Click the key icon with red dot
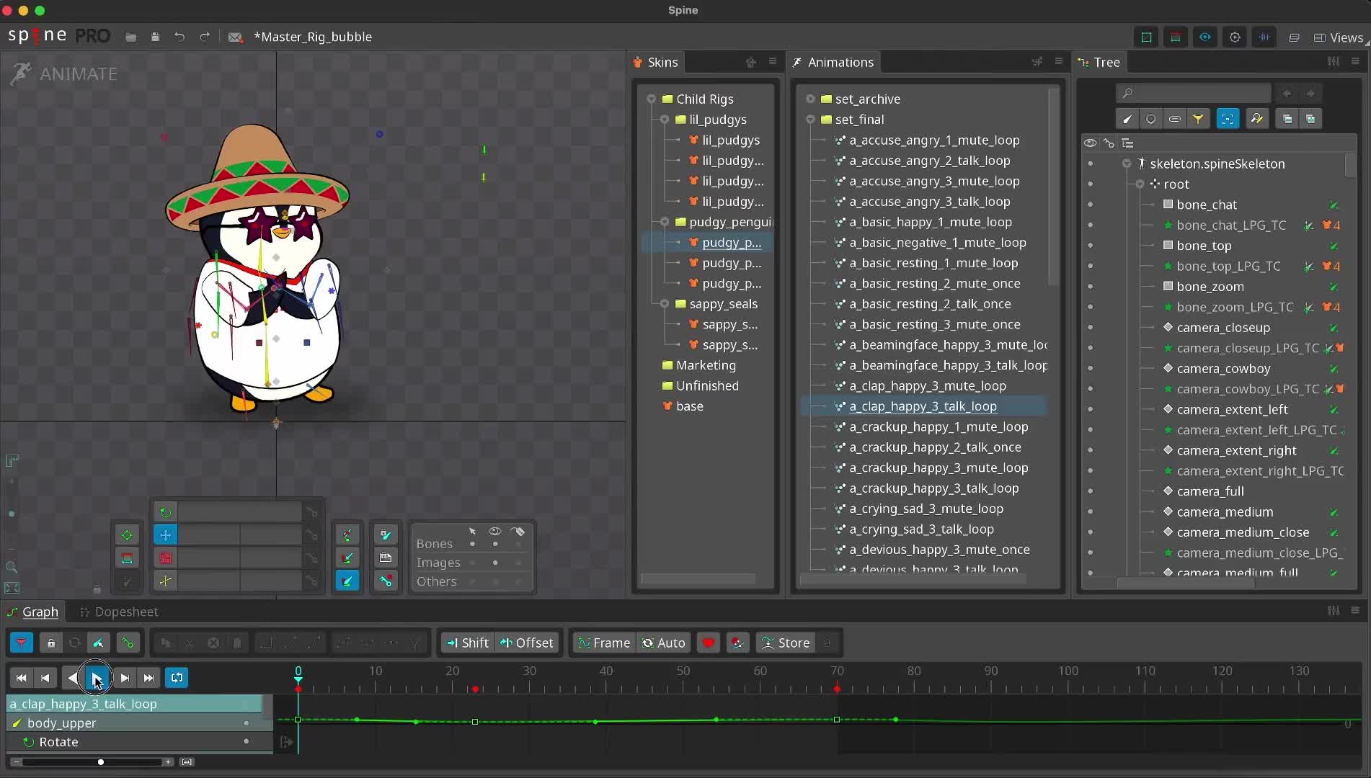The height and width of the screenshot is (778, 1371). (x=386, y=581)
